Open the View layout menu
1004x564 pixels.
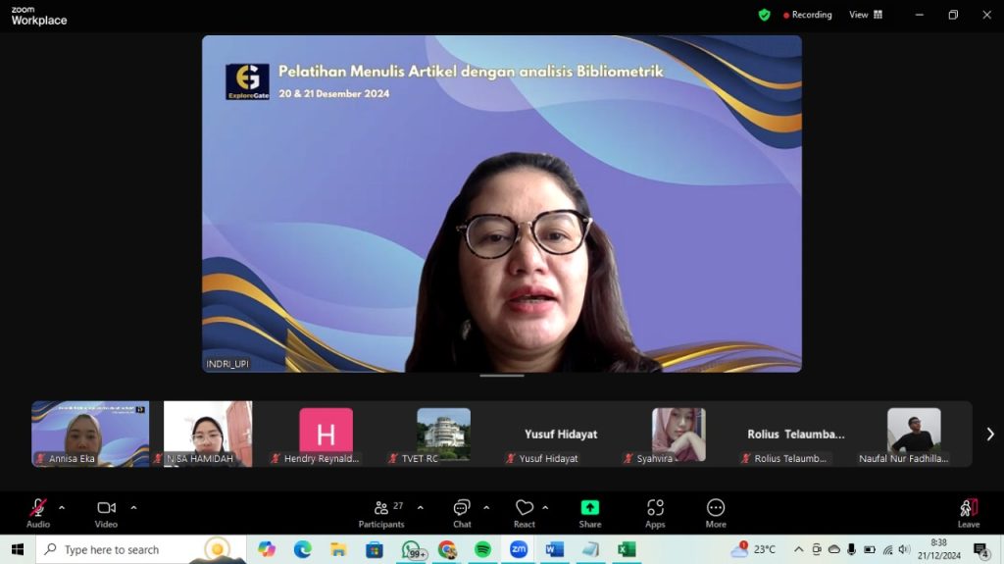click(x=865, y=15)
